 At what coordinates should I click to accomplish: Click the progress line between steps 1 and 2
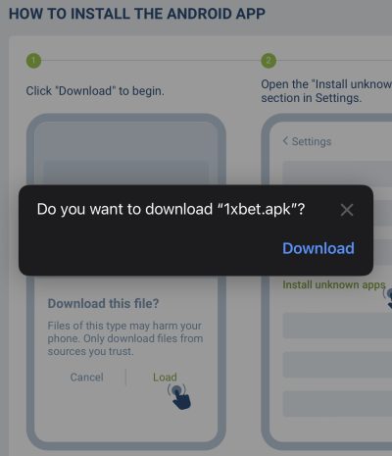point(151,61)
